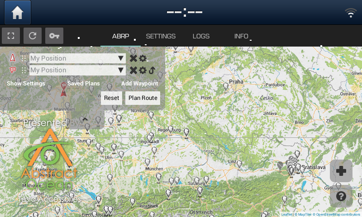Open help with the question mark button
Image resolution: width=362 pixels, height=217 pixels.
point(341,196)
